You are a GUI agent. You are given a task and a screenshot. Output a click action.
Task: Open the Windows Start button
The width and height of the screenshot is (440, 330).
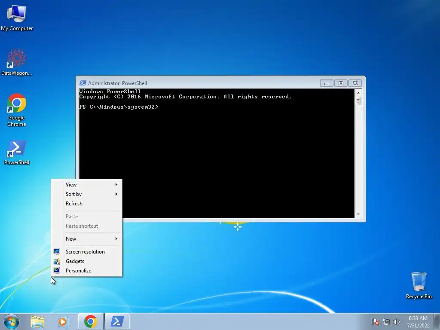[12, 321]
